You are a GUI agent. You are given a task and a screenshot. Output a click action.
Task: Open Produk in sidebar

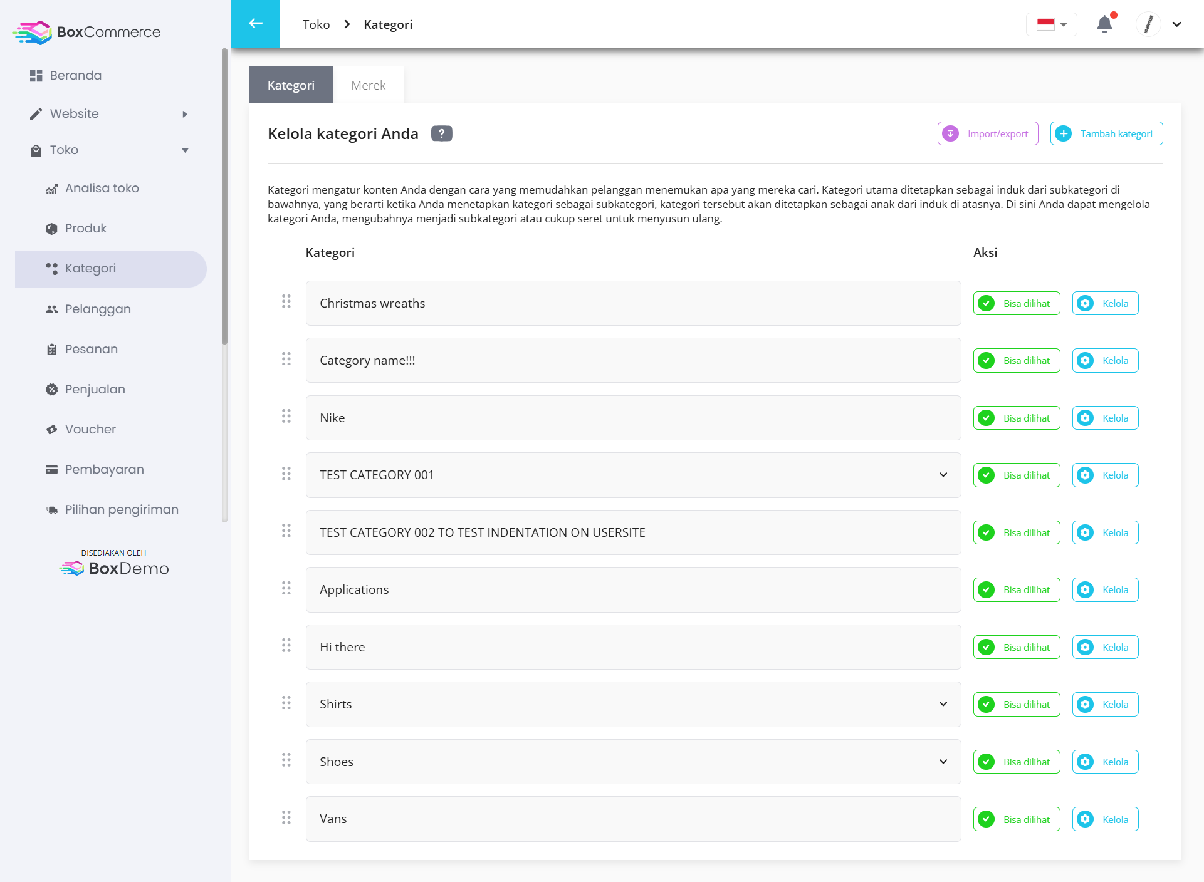coord(110,228)
